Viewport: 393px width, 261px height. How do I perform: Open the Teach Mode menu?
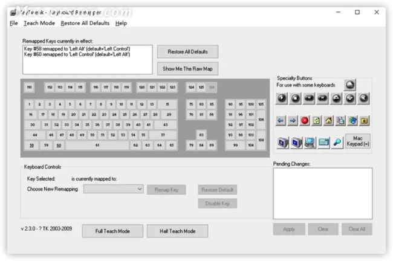39,24
